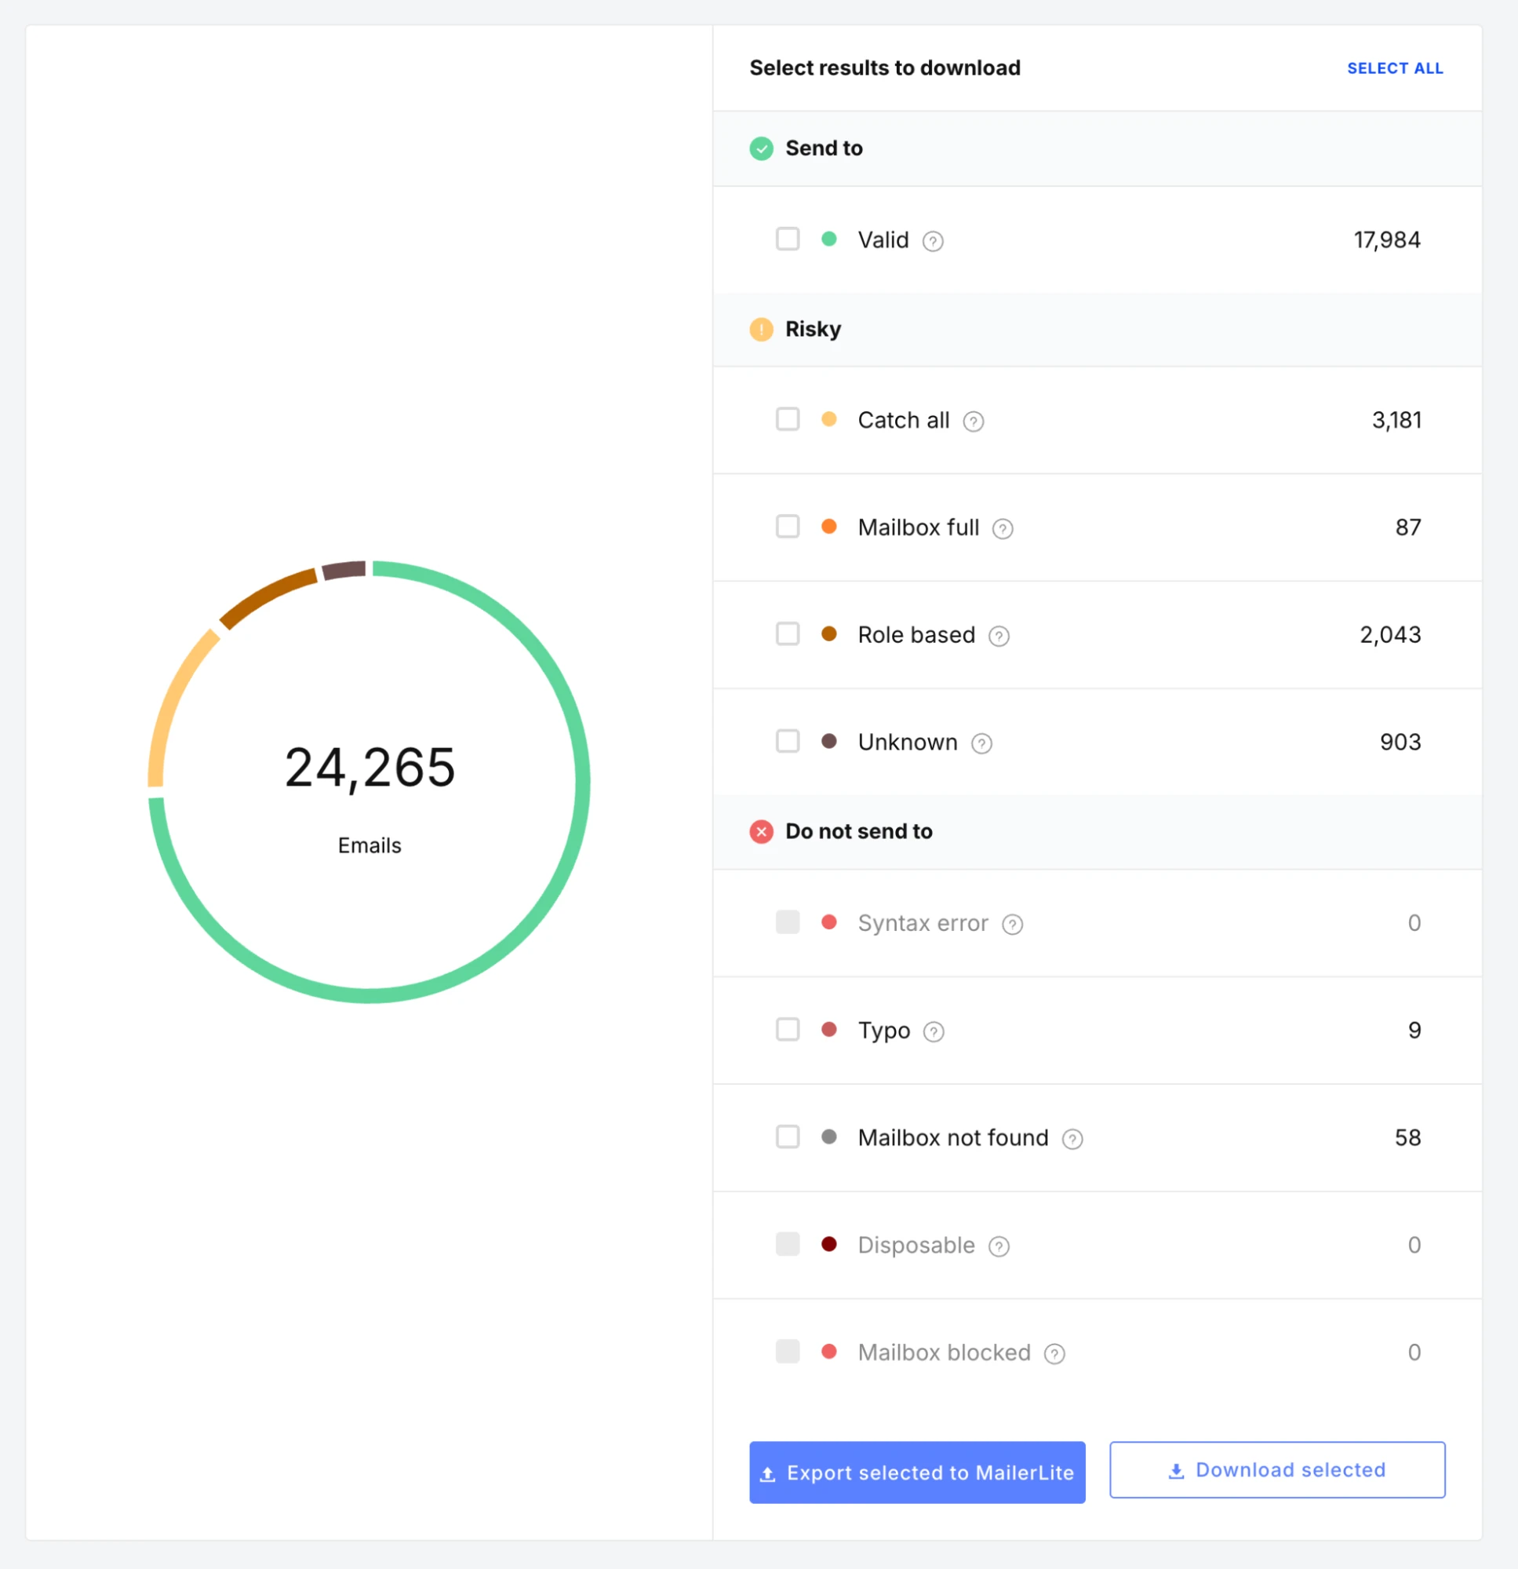Click the disabled Mailbox blocked checkbox
Screen dimensions: 1518x1569
pos(788,1352)
